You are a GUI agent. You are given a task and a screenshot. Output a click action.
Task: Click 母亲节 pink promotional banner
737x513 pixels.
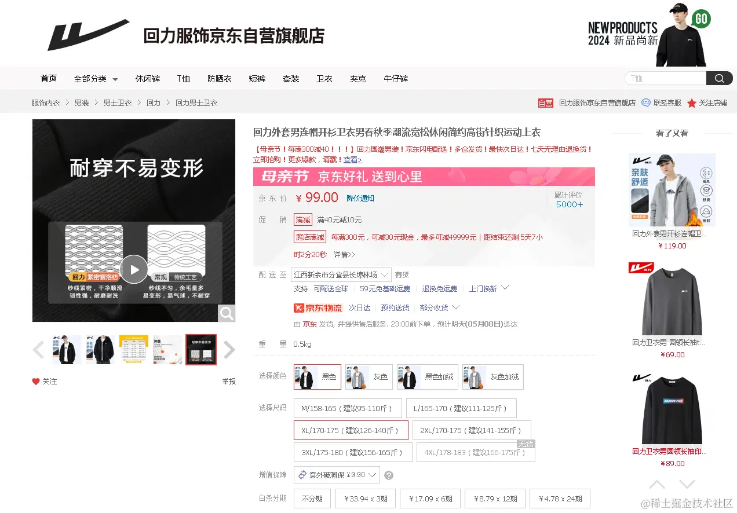[424, 177]
